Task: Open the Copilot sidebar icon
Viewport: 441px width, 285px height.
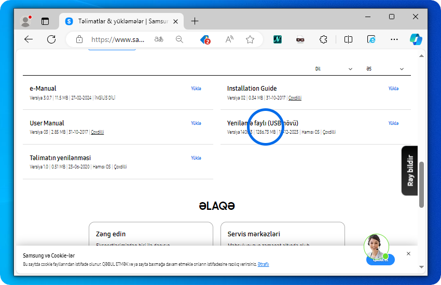Action: tap(416, 39)
